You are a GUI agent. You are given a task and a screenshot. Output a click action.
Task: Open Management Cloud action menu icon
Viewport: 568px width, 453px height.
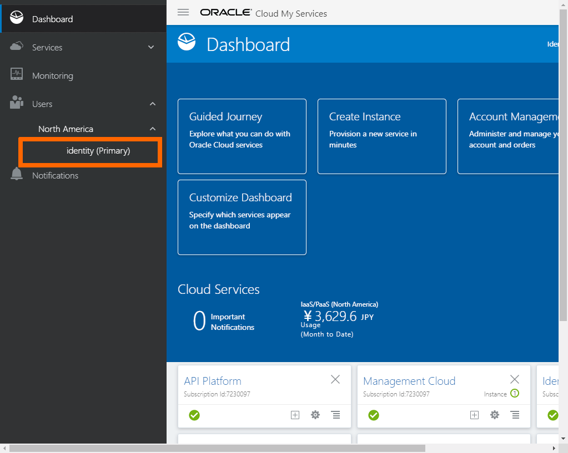point(515,415)
